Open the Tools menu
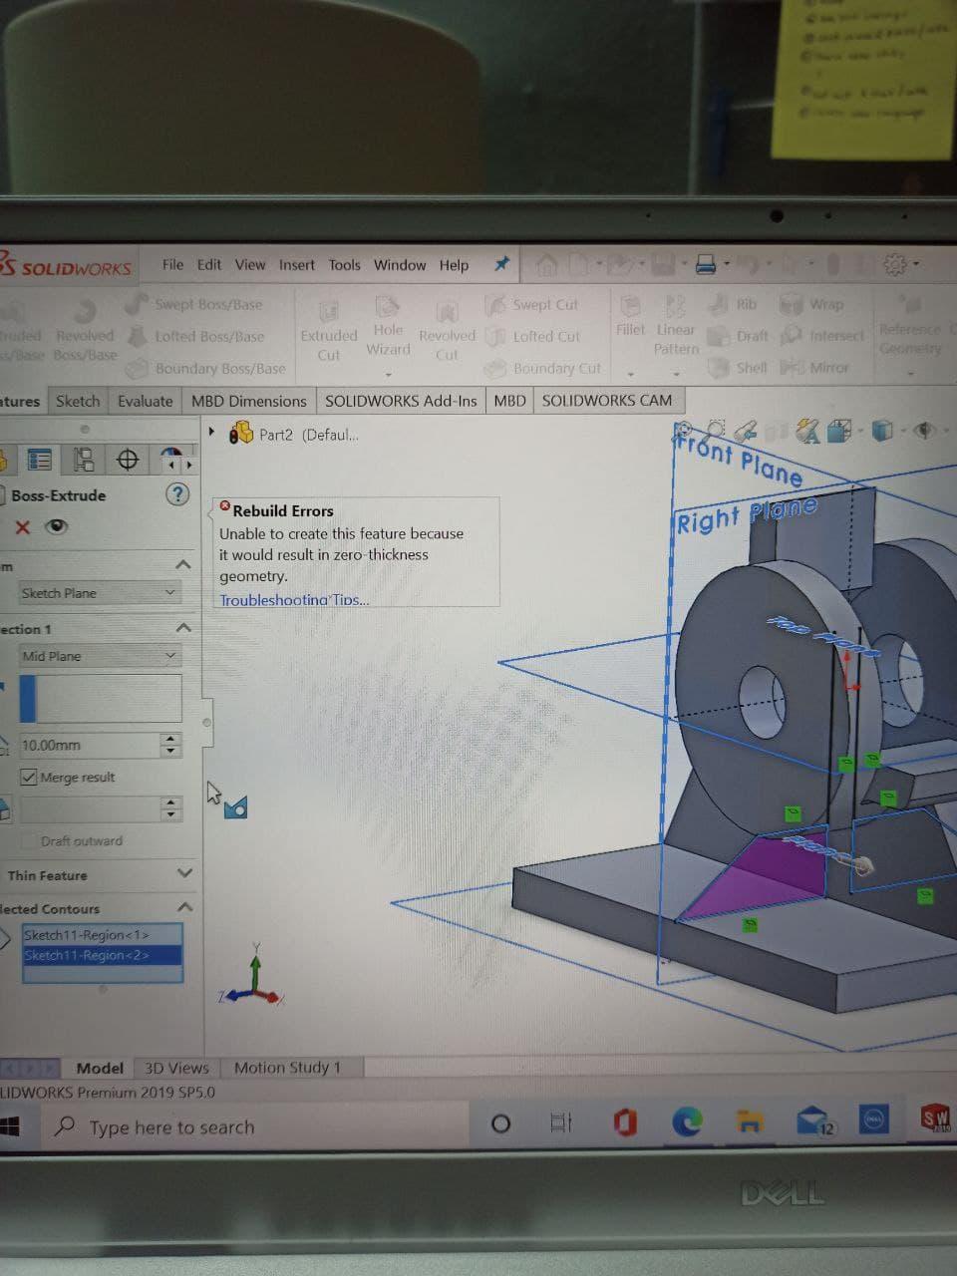Screen dimensions: 957x1276 coord(344,265)
